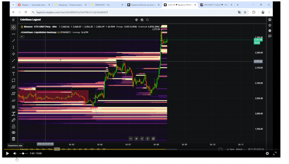Click the Save chart button
Screen dimensions: 289x164
(x=231, y=149)
